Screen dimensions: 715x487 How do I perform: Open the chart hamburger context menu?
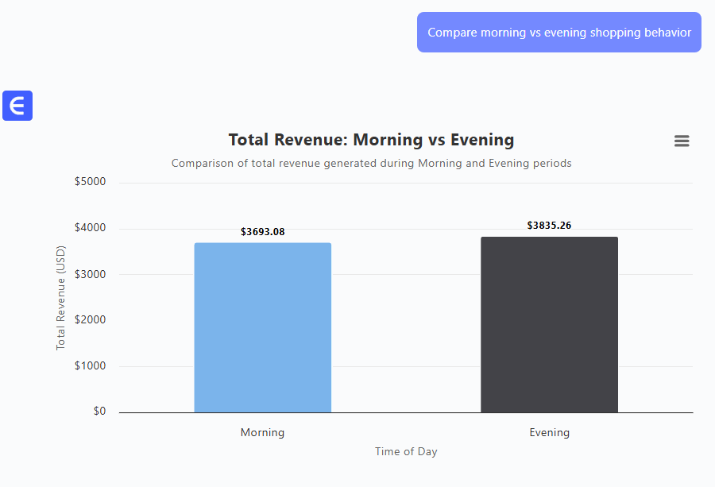(681, 141)
